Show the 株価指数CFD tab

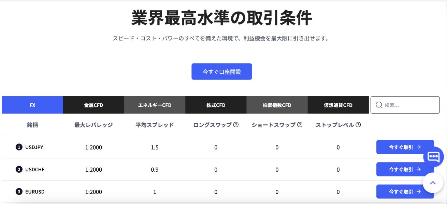[277, 105]
